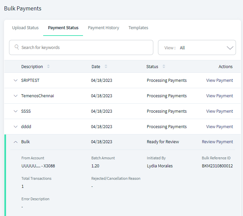Click Batch Amount value 1.20
243x216 pixels.
[x=95, y=166]
